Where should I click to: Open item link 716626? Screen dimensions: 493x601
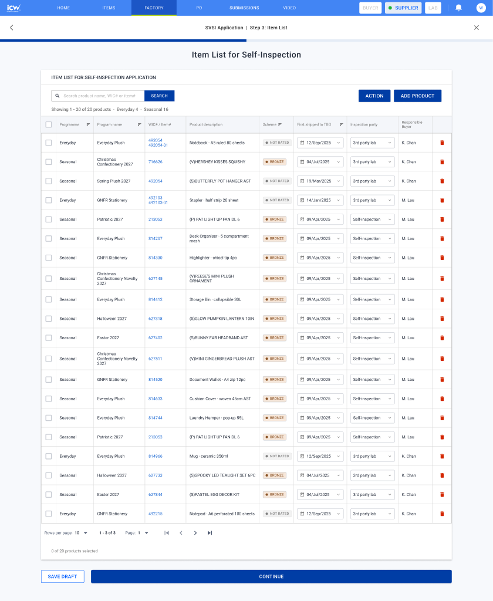pyautogui.click(x=156, y=162)
